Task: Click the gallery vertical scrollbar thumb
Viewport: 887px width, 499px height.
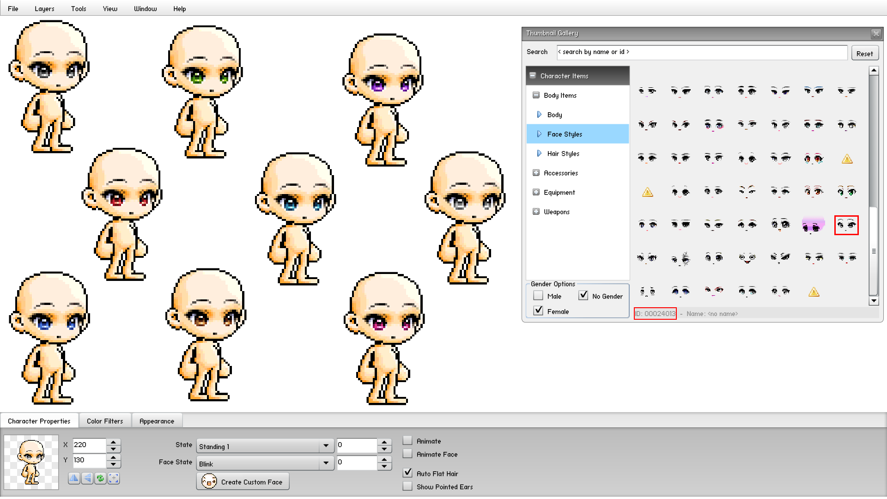Action: pyautogui.click(x=874, y=251)
